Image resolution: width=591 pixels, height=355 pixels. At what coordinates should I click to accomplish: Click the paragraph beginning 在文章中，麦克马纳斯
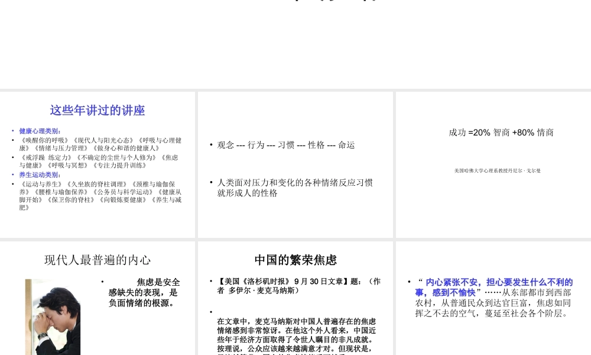tap(295, 334)
